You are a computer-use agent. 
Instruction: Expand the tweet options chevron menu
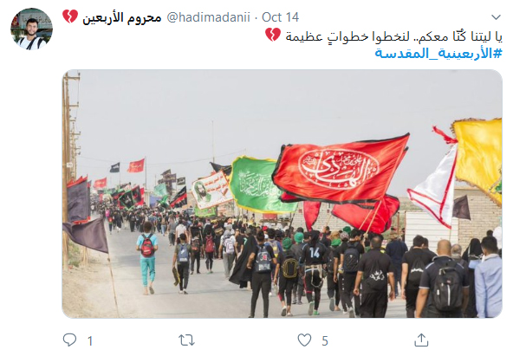pos(496,17)
